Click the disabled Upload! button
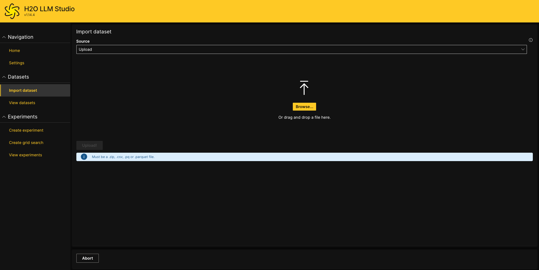The height and width of the screenshot is (270, 539). (x=90, y=145)
